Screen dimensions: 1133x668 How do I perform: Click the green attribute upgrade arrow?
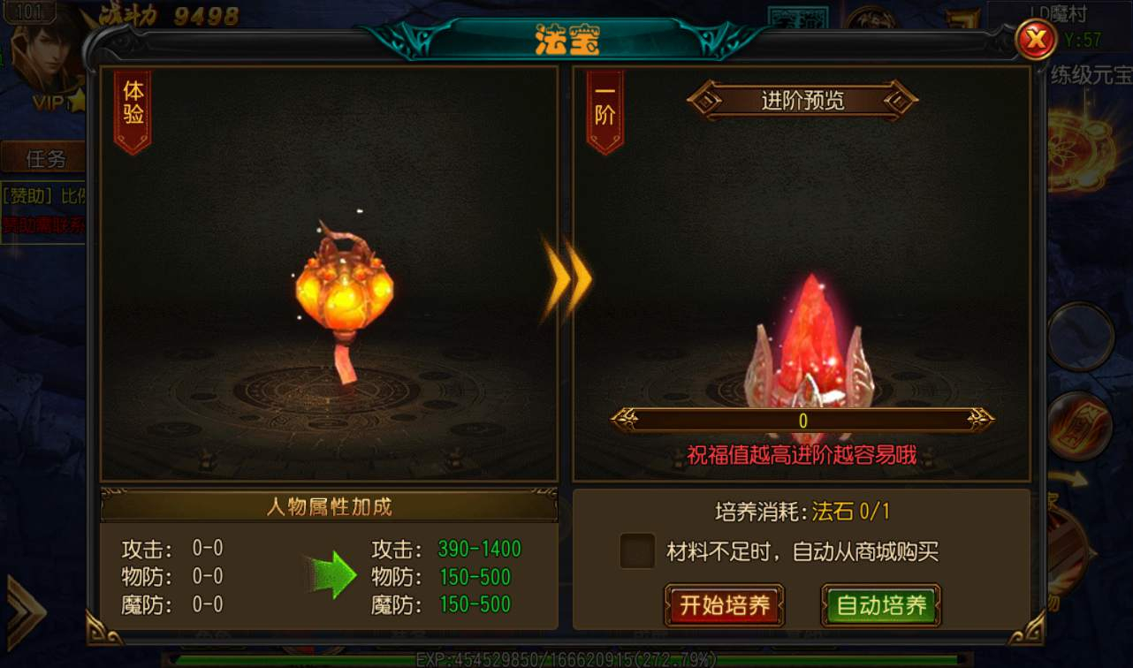coord(332,576)
